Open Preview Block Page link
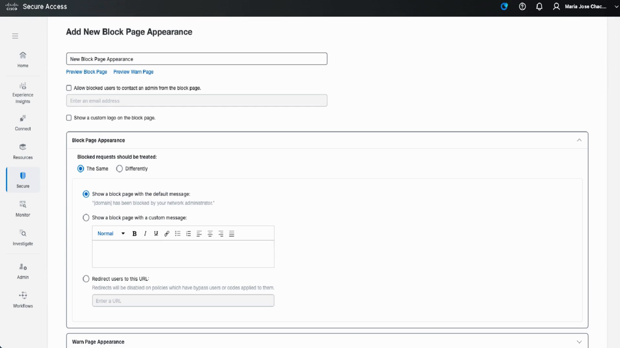Image resolution: width=620 pixels, height=348 pixels. (x=87, y=72)
